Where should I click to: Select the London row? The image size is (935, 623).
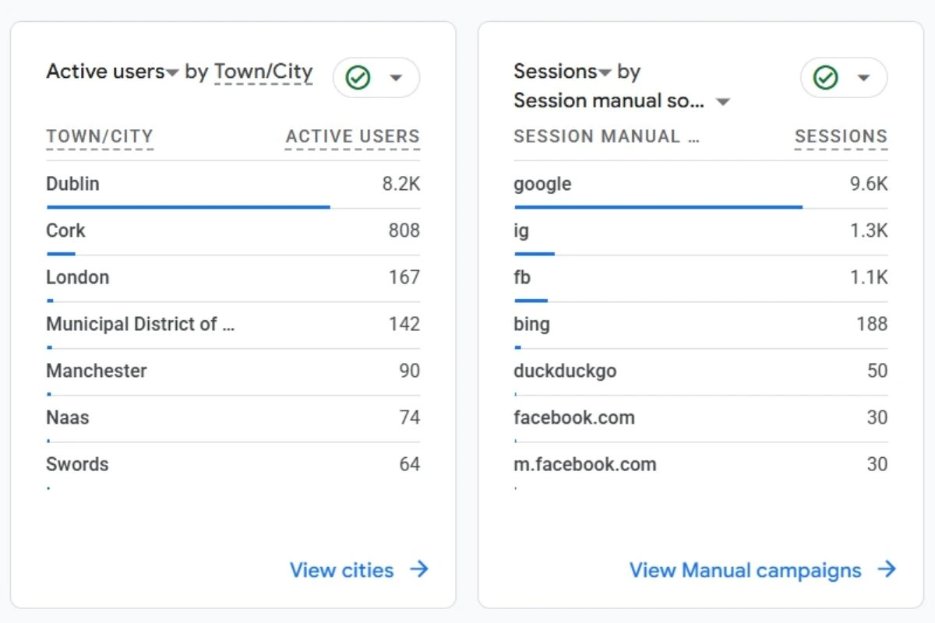(233, 279)
